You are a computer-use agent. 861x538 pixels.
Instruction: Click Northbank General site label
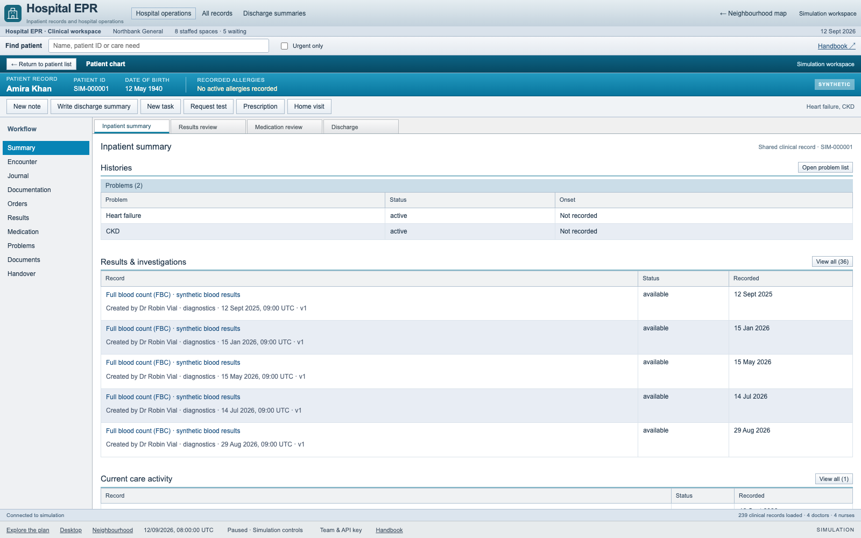(138, 31)
